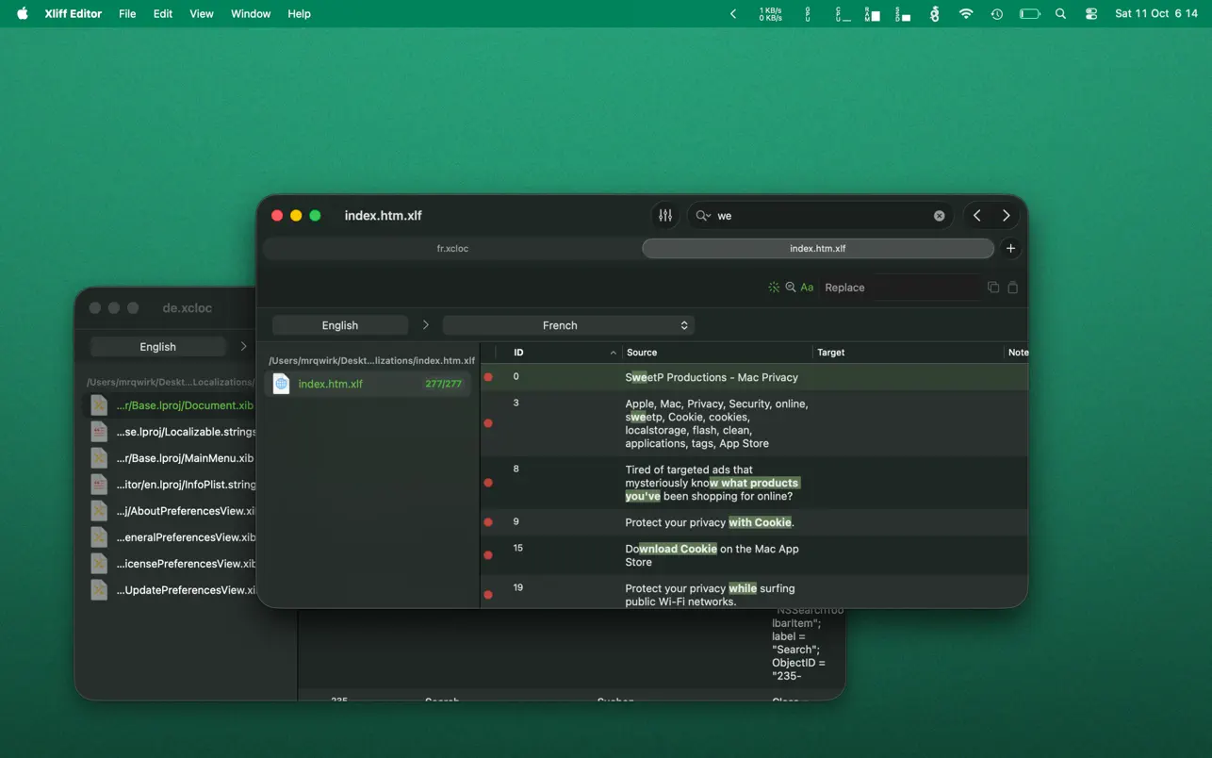This screenshot has height=758, width=1212.
Task: Toggle case sensitivity with the Aa icon
Action: pyautogui.click(x=806, y=287)
